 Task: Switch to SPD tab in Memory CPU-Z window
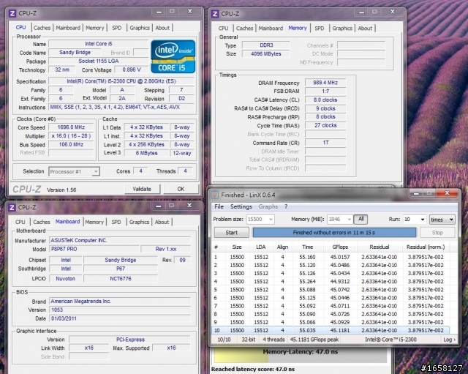point(320,28)
